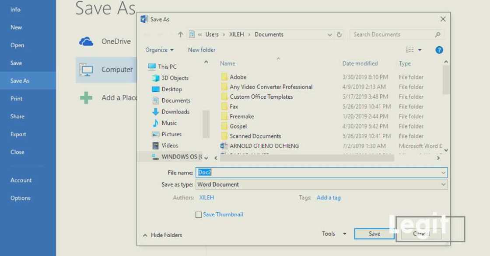Click the Add a tag link
The image size is (490, 256).
click(329, 197)
